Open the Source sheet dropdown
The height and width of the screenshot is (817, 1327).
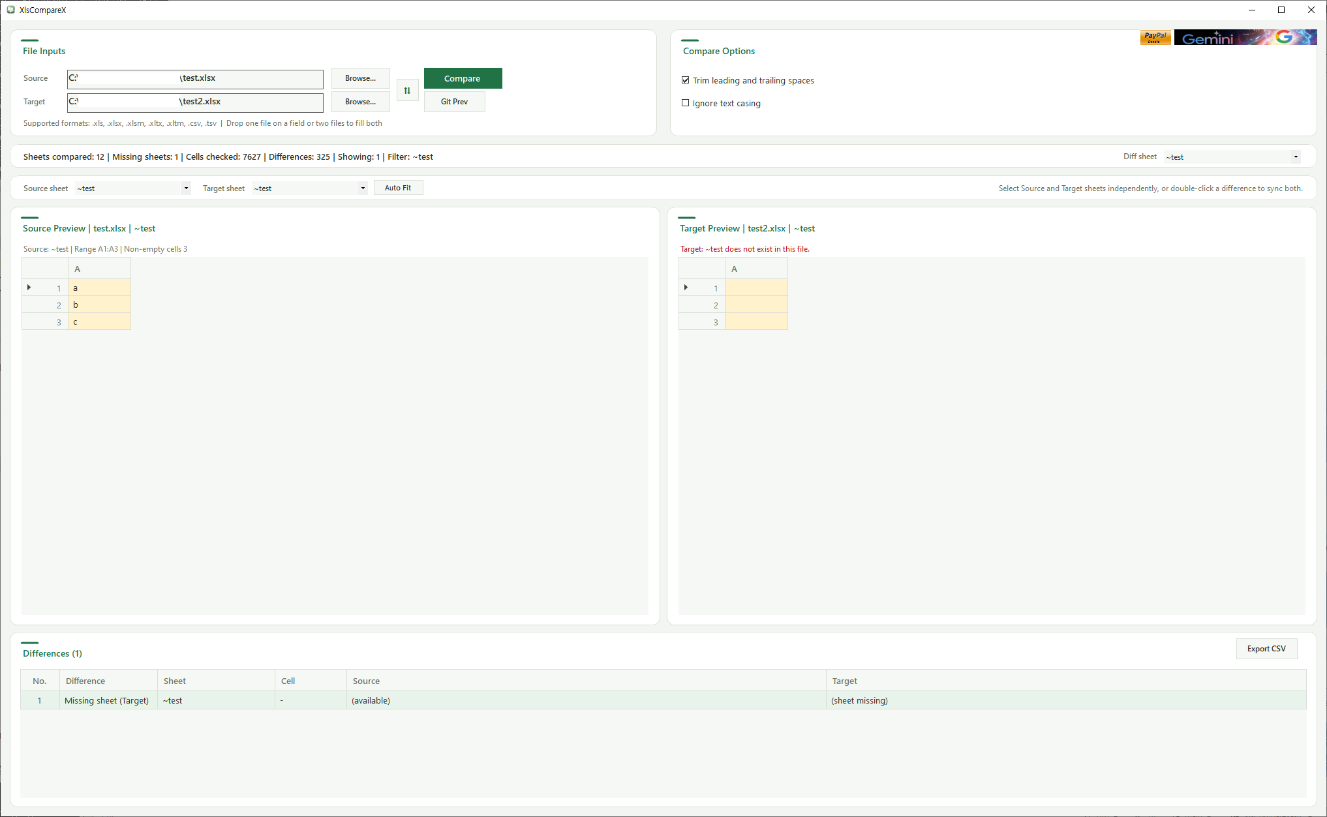(186, 188)
